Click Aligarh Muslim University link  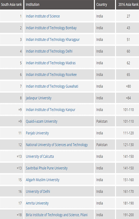43,180
